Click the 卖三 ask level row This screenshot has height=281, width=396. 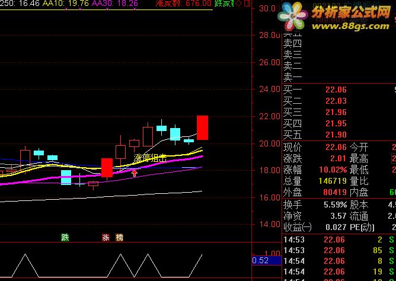339,55
